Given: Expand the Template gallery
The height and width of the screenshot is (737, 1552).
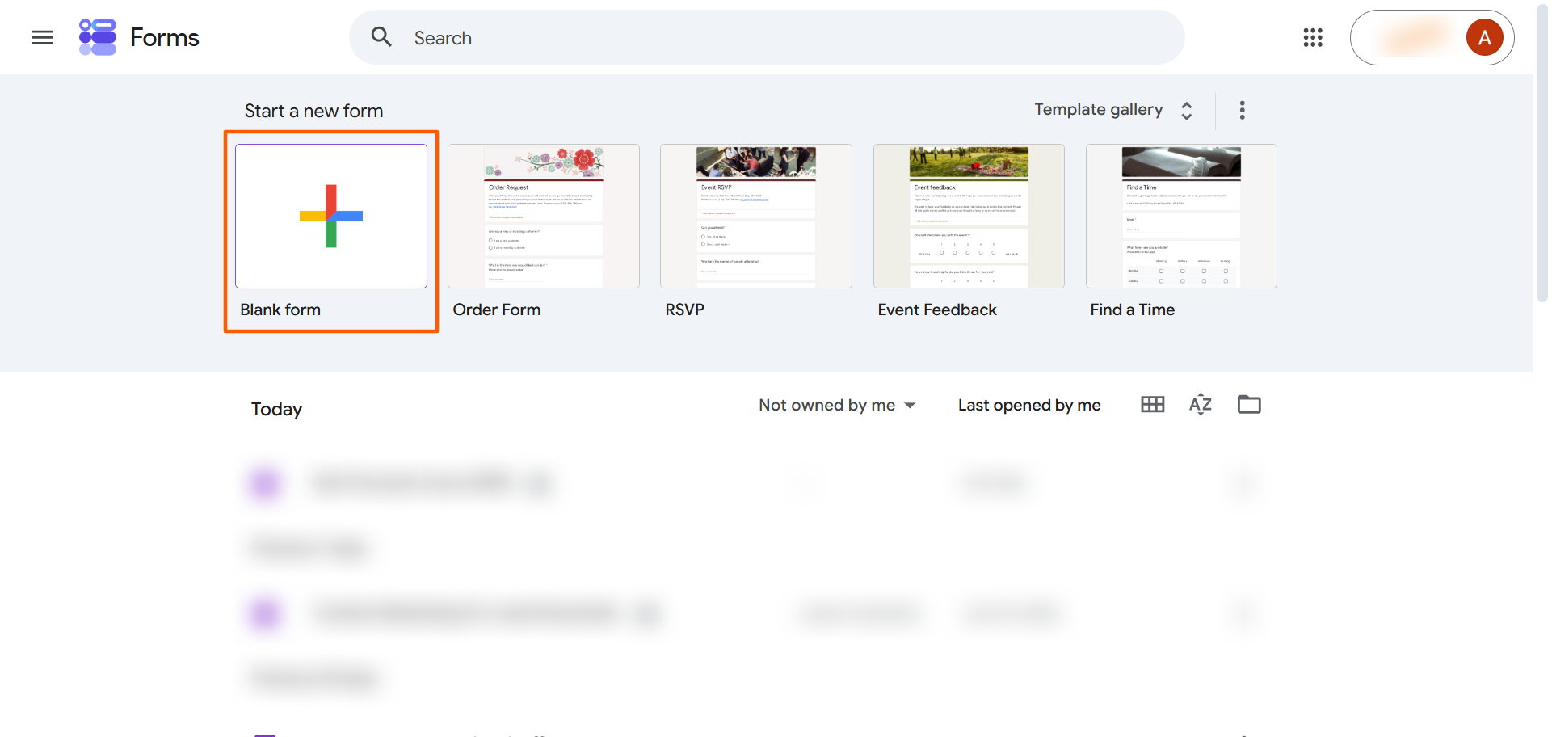Looking at the screenshot, I should point(1114,110).
